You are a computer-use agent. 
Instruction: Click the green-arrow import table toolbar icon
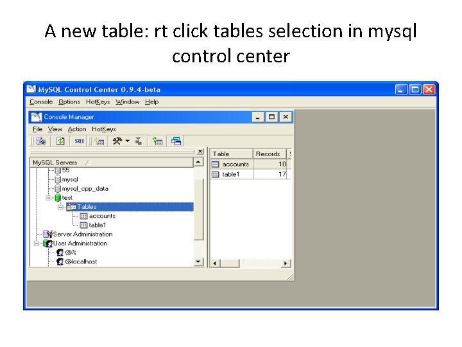pyautogui.click(x=158, y=141)
